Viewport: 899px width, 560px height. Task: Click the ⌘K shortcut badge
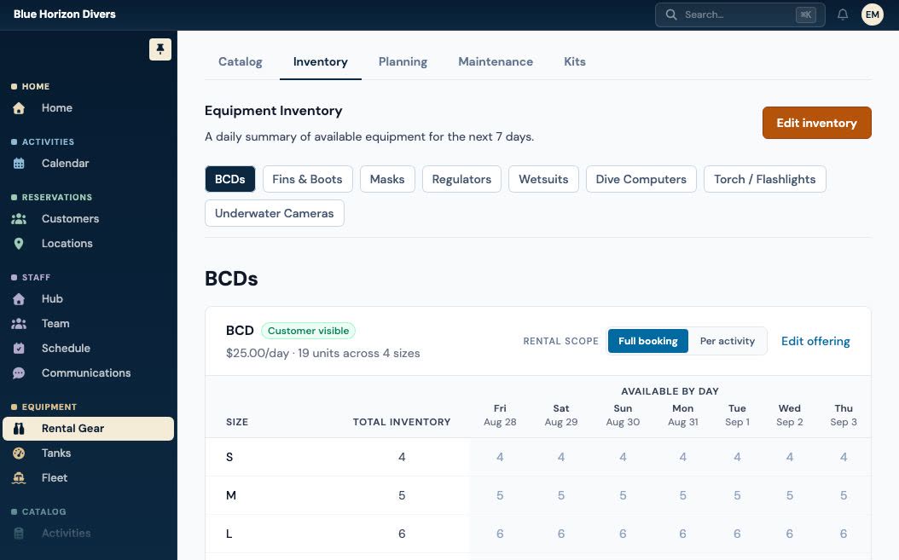pos(805,14)
